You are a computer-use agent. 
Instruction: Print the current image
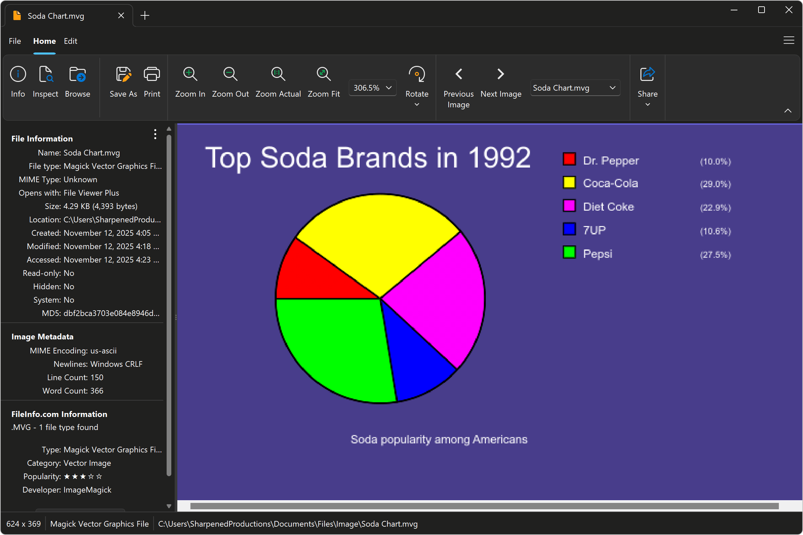click(152, 74)
